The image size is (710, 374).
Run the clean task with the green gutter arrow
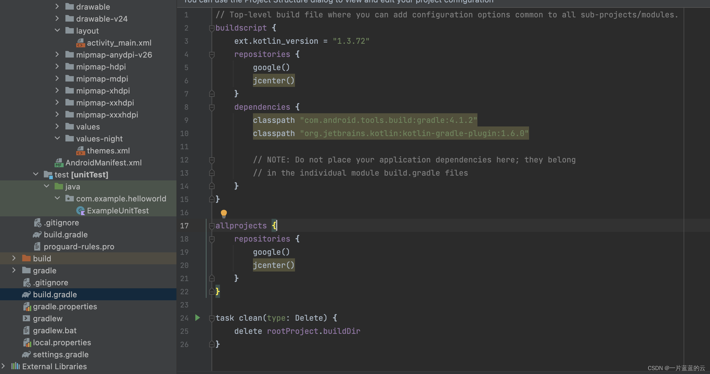point(197,318)
